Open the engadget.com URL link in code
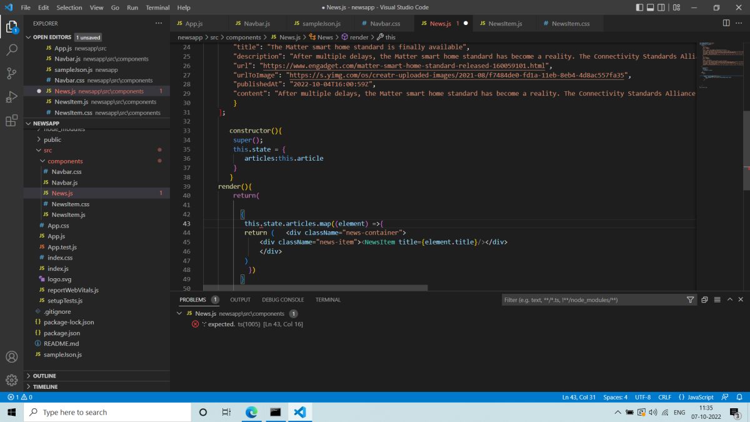 pyautogui.click(x=405, y=66)
